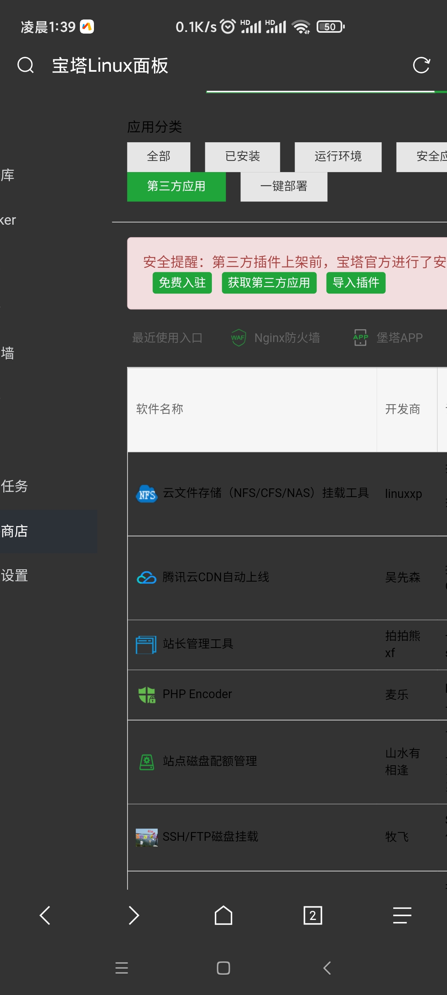Screen dimensions: 447x995
Task: Open the 堡塔APP recent shortcut link
Action: (399, 338)
